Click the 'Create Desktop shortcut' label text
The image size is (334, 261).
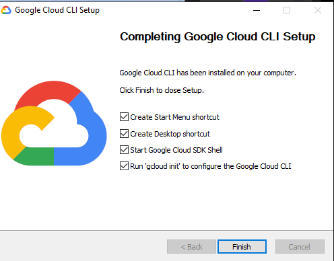tap(170, 134)
